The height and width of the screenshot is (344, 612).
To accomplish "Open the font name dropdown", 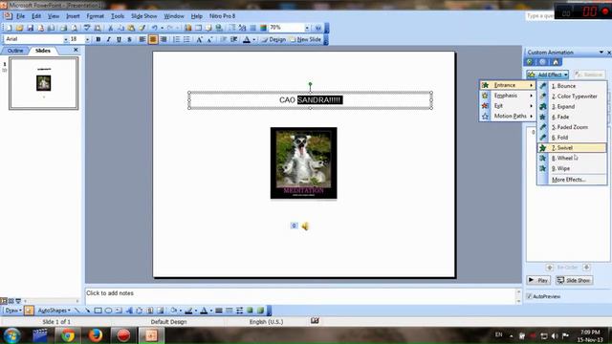I will [66, 39].
